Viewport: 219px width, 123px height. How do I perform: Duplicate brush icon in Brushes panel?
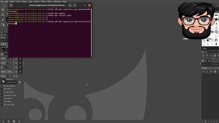[211, 56]
